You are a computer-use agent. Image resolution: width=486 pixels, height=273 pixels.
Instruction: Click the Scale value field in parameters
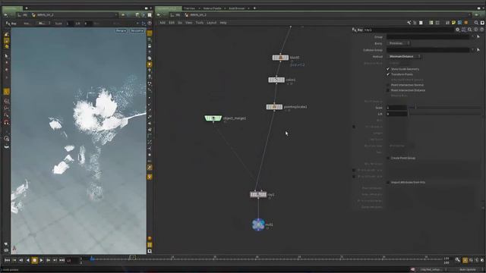click(396, 108)
